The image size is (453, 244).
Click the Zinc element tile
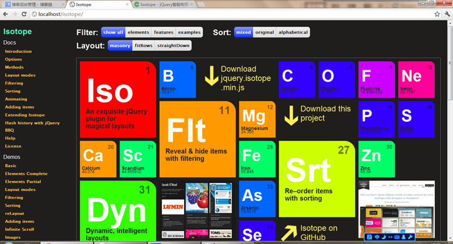click(377, 159)
